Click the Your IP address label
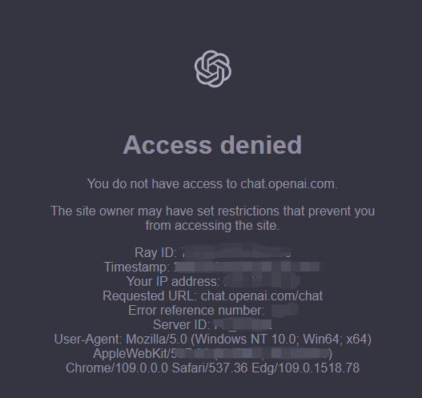The width and height of the screenshot is (422, 398). tap(173, 282)
